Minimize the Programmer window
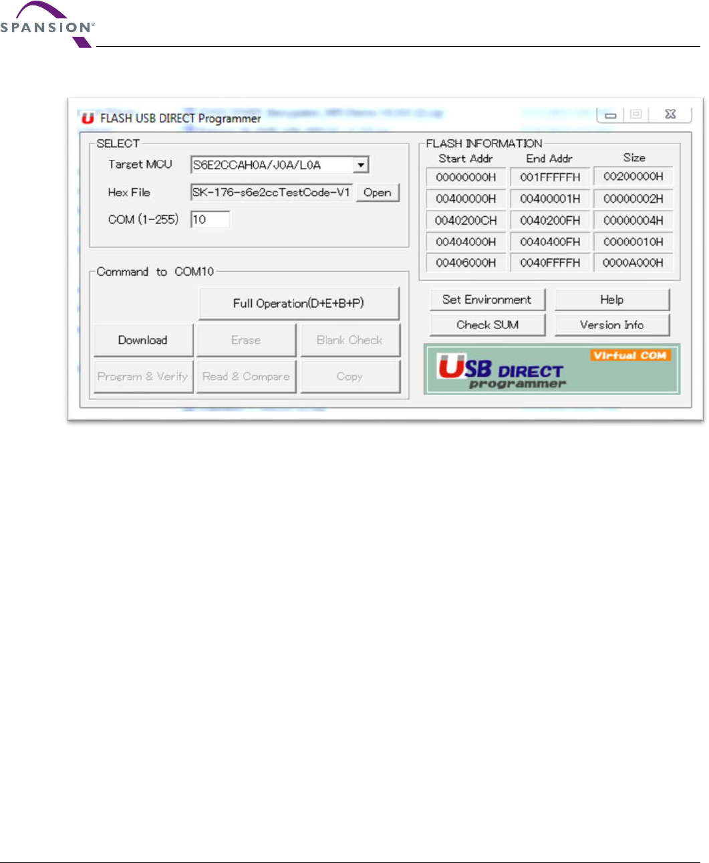The image size is (709, 863). 611,114
